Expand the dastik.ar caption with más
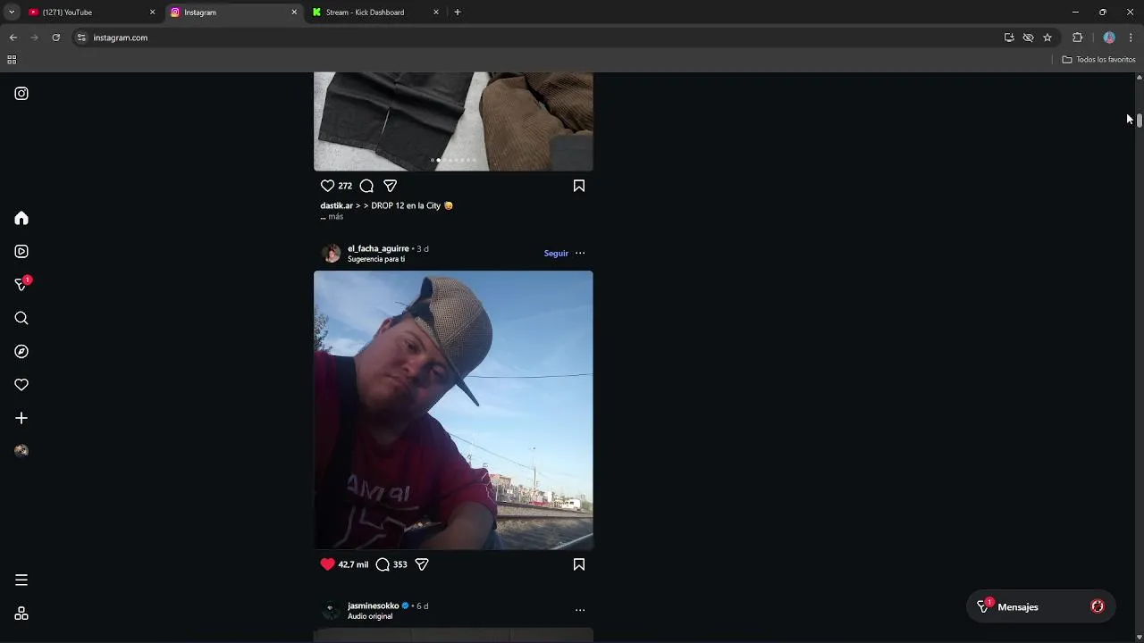This screenshot has width=1144, height=643. (x=335, y=217)
